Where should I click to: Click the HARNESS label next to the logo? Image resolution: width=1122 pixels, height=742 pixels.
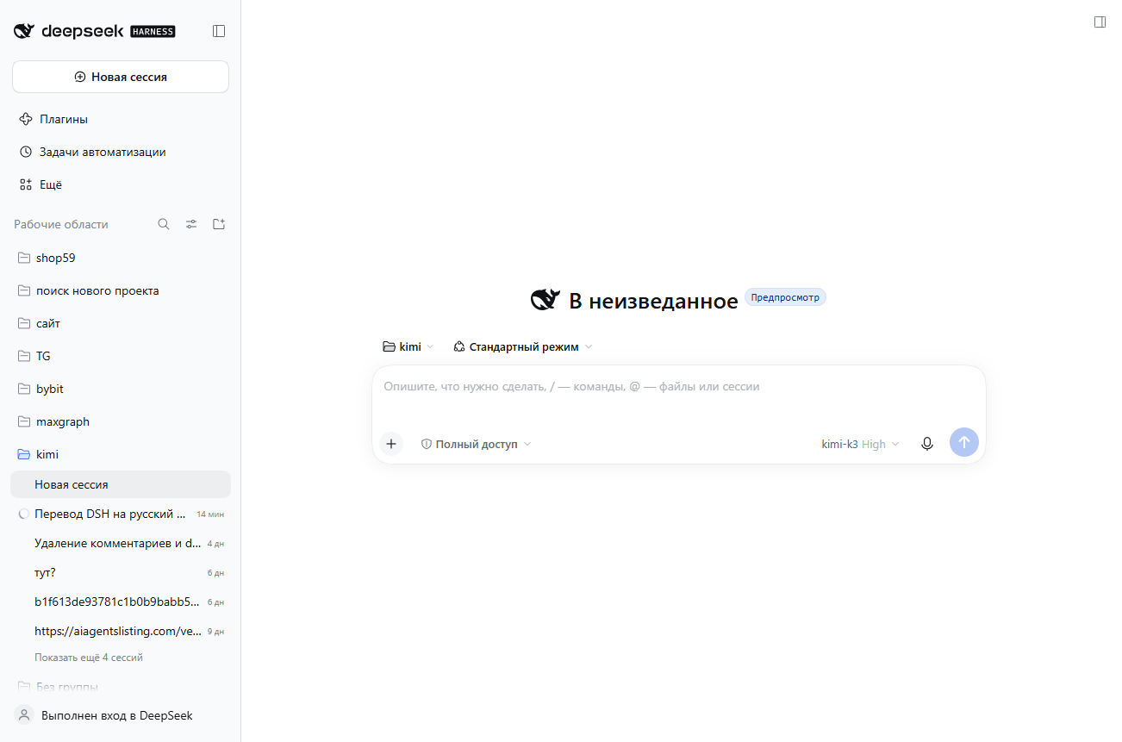point(153,32)
